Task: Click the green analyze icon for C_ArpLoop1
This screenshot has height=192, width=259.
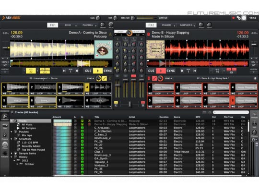Action: pos(82,128)
